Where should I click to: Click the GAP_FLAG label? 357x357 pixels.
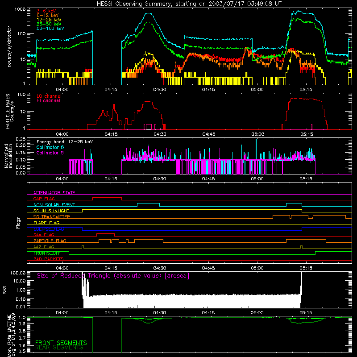pos(44,199)
